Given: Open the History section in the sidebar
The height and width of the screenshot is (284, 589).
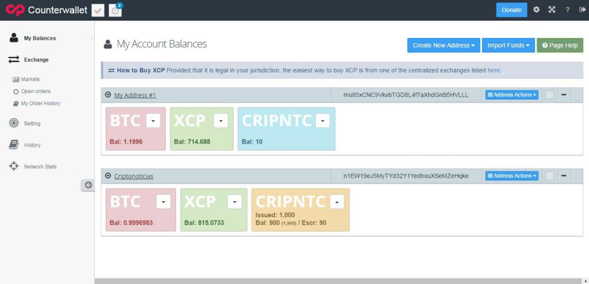Looking at the screenshot, I should click(x=32, y=145).
